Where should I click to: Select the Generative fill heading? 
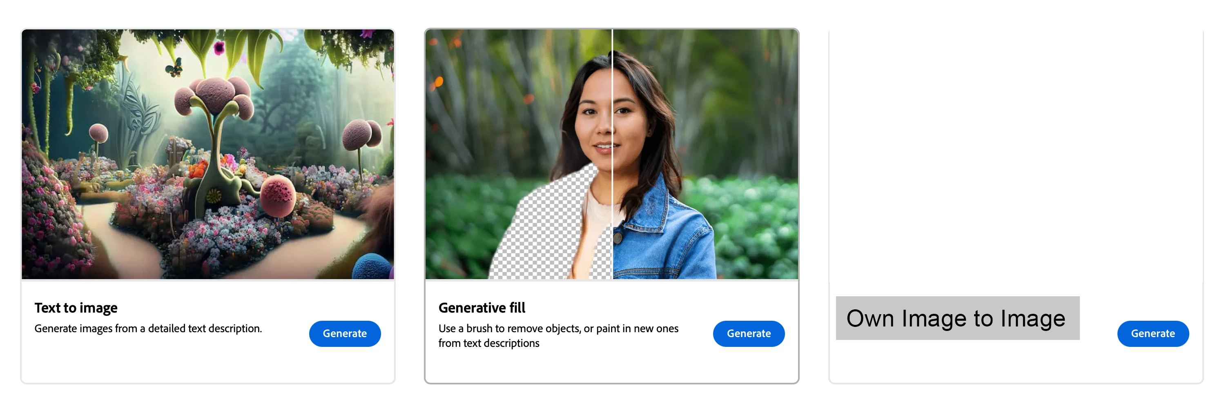(482, 308)
